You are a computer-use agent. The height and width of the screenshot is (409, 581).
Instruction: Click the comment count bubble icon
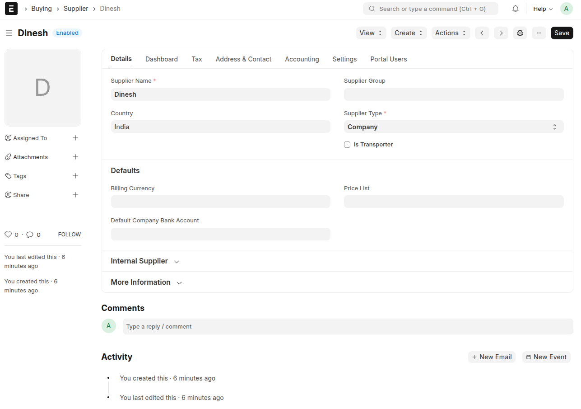coord(30,235)
